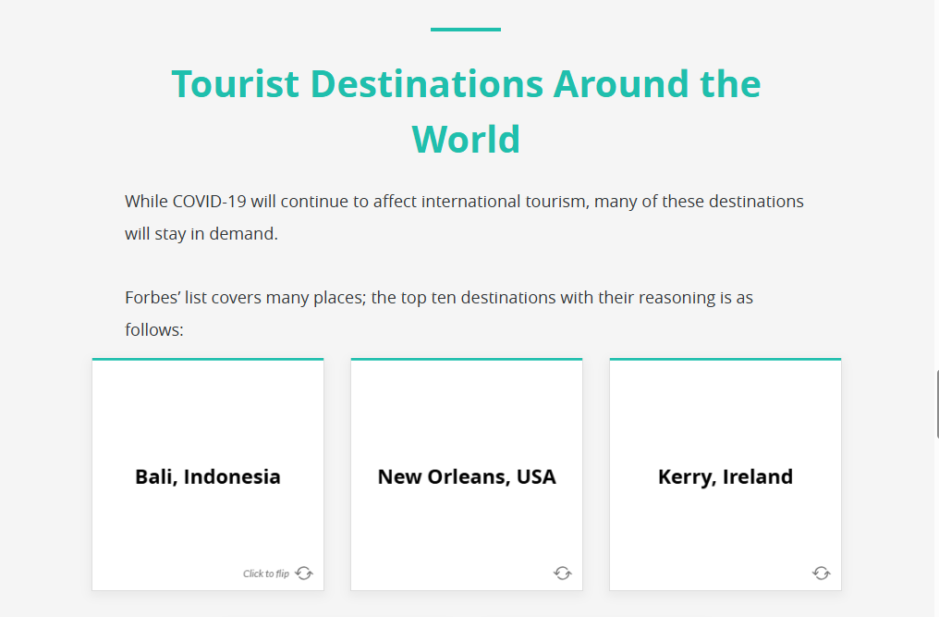
Task: Flip the card titled Bali, Indonesia
Action: 208,477
